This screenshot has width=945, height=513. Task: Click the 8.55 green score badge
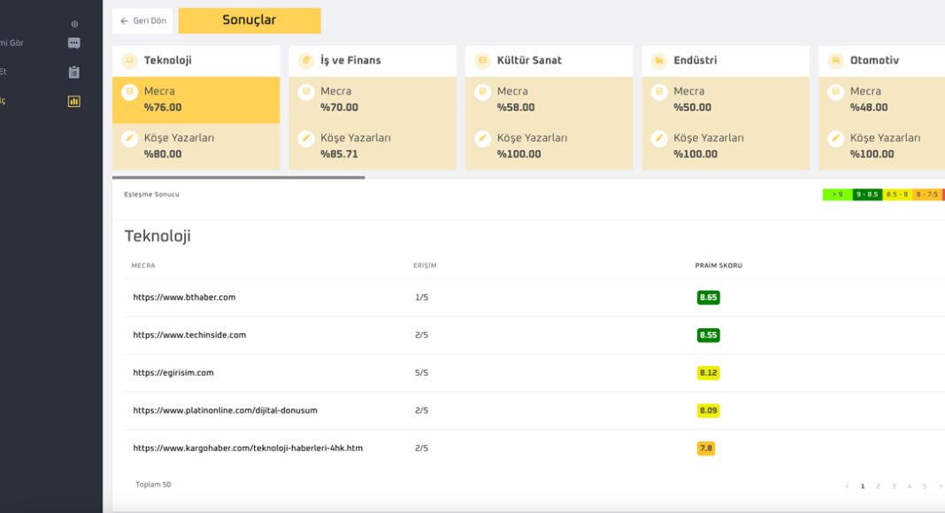708,335
